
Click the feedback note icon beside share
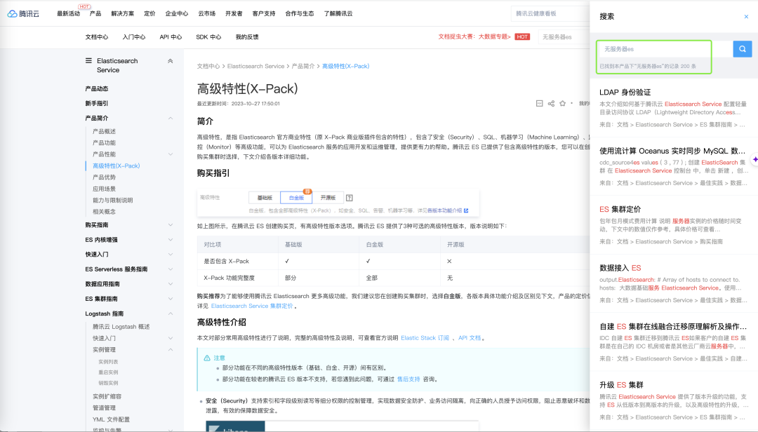(x=540, y=103)
